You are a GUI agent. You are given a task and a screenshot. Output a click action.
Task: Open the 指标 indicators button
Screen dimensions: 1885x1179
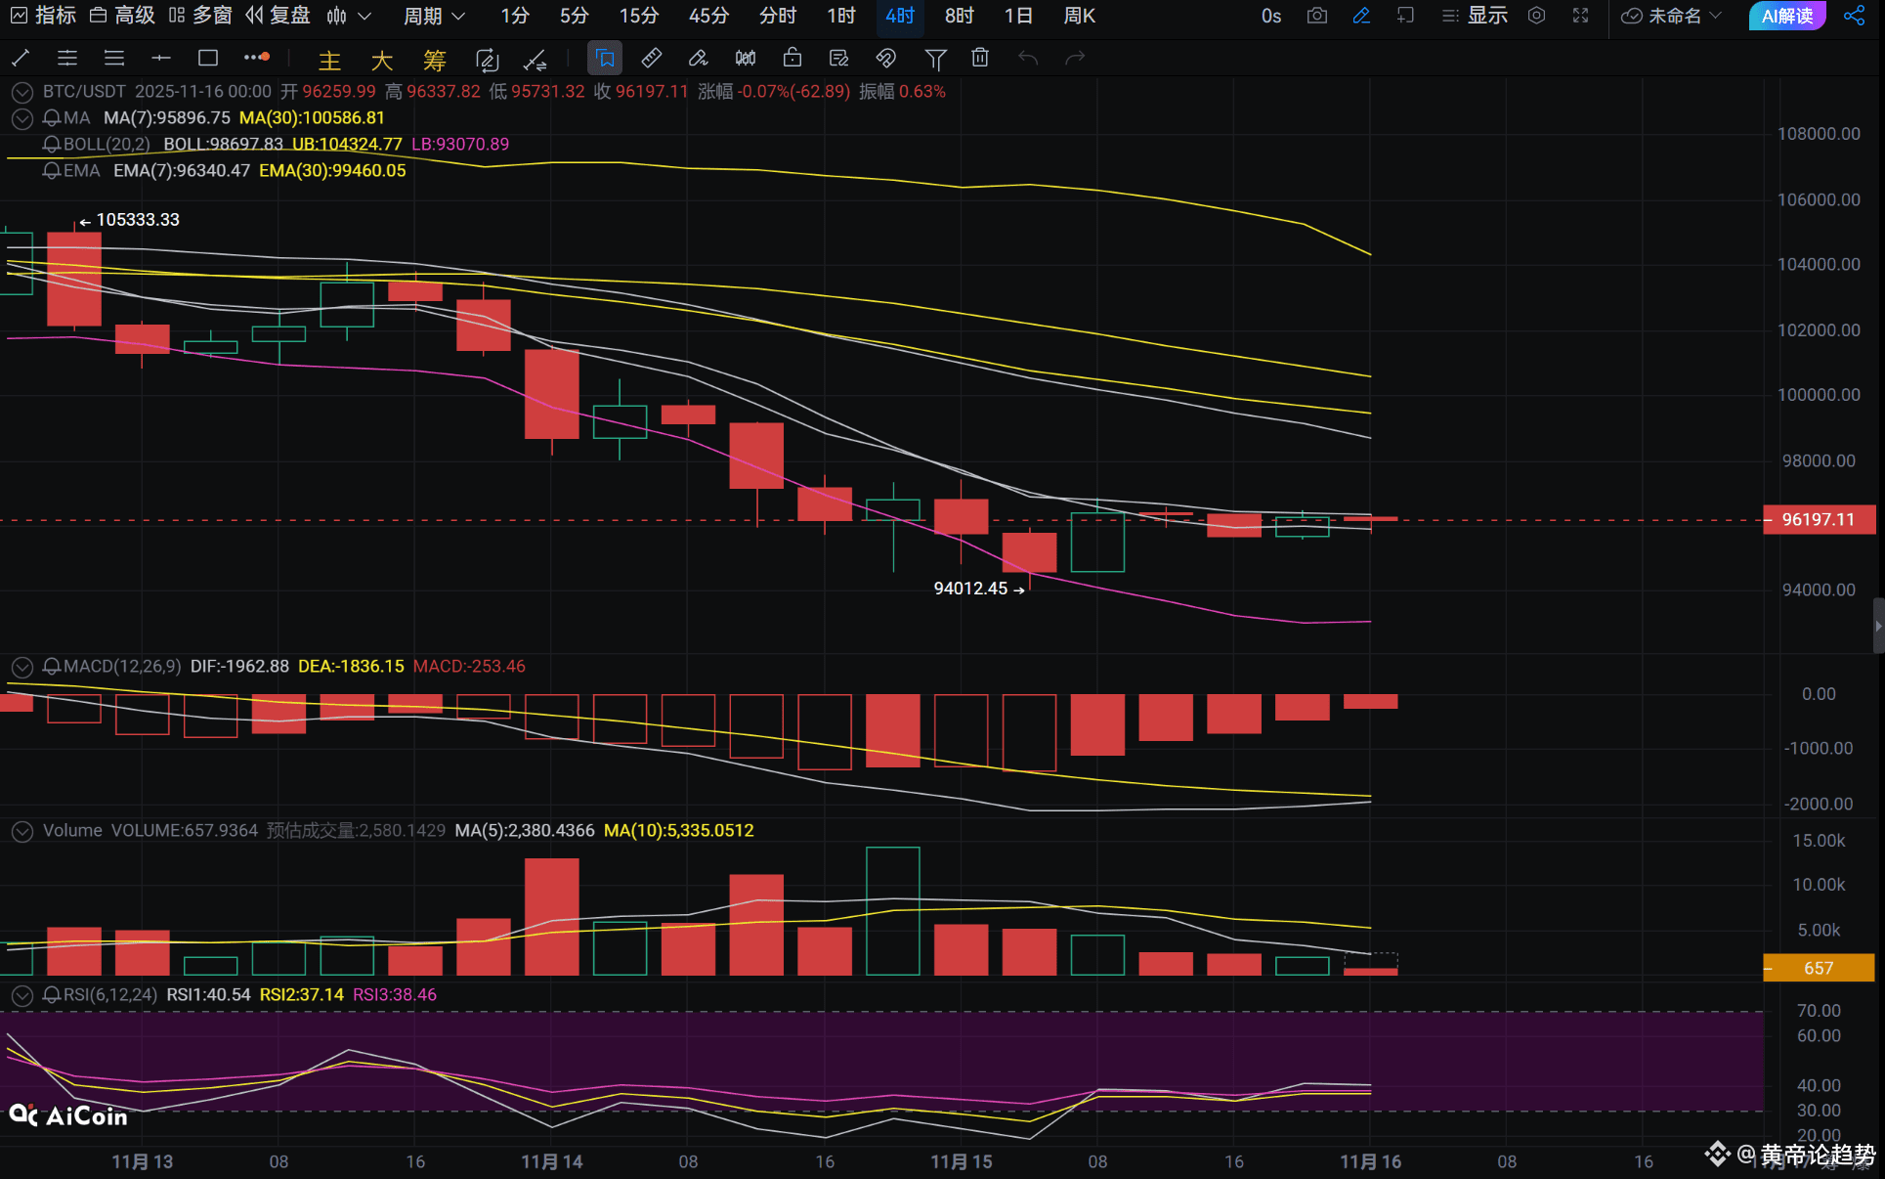point(43,16)
